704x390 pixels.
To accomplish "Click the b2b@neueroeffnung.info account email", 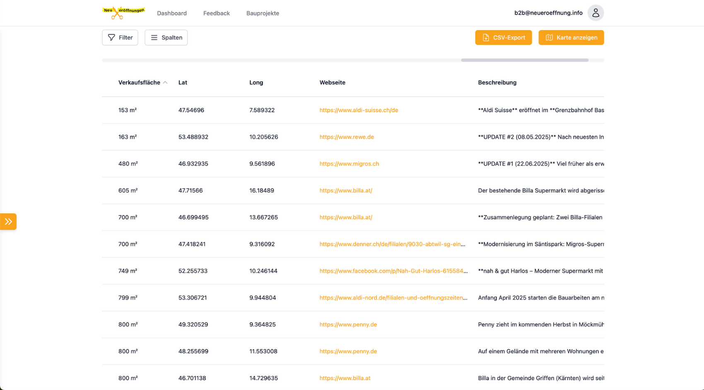I will [548, 13].
